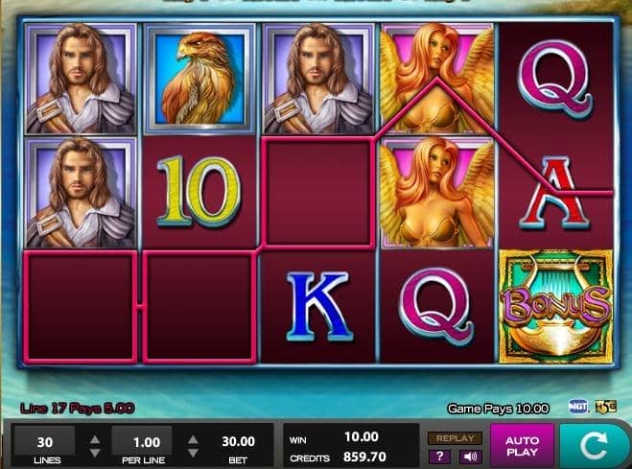Select the Per Line value field
The height and width of the screenshot is (469, 632).
[x=142, y=442]
